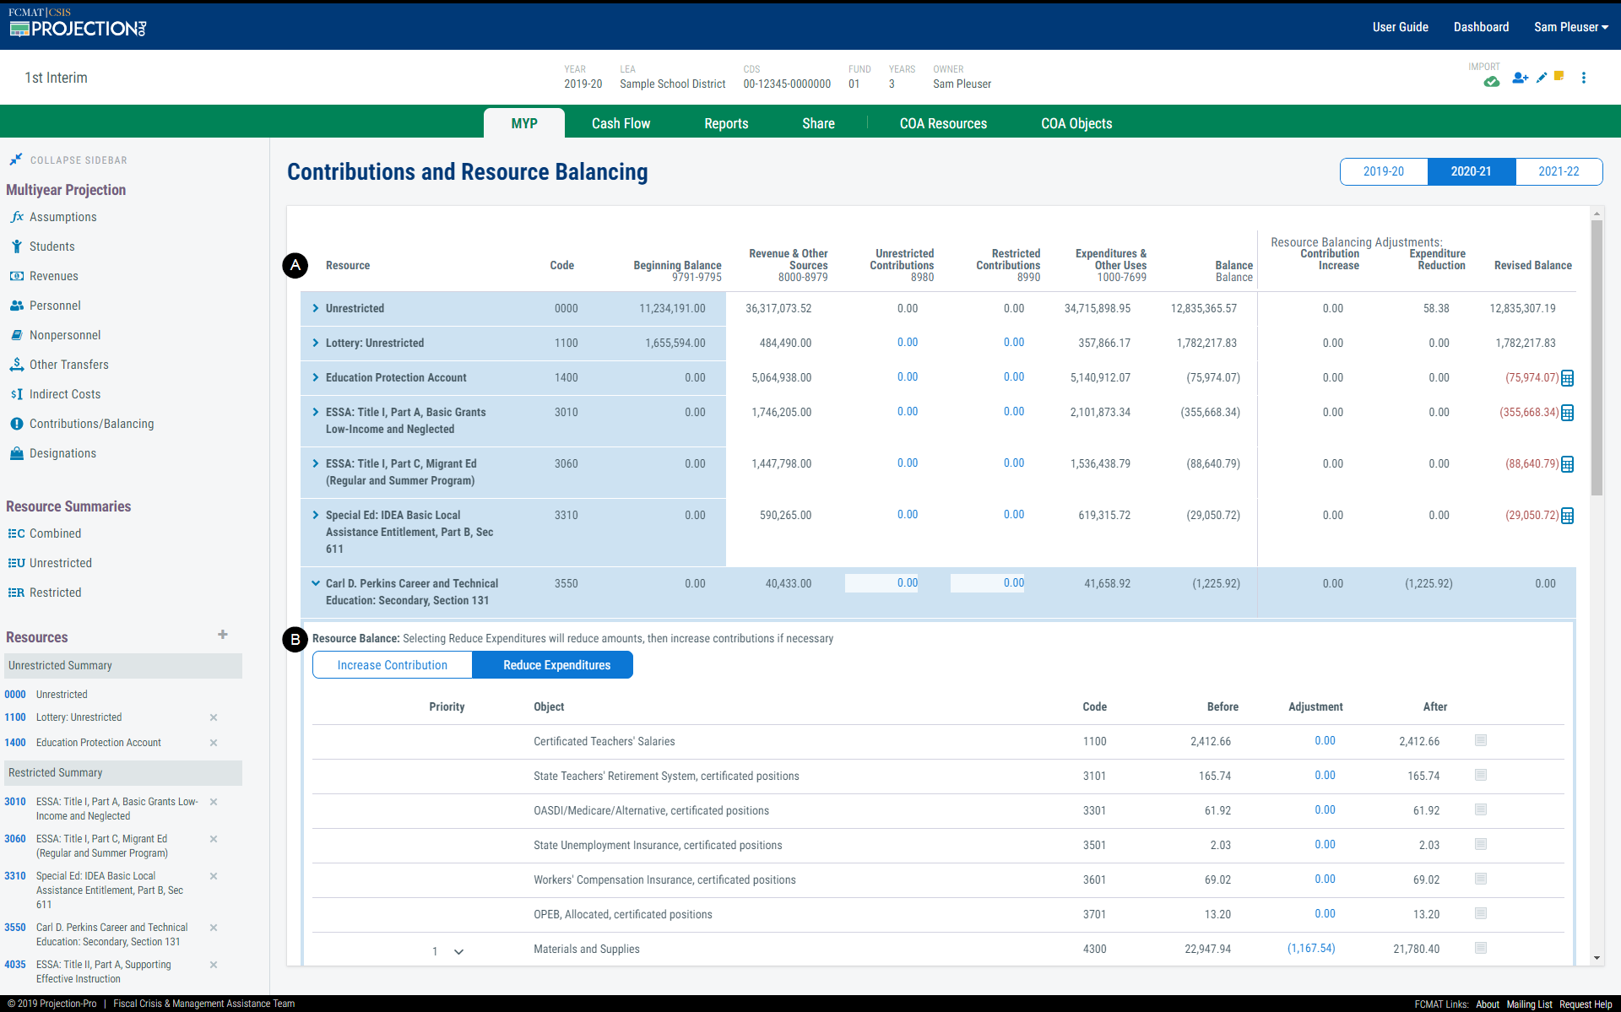Click the plus icon to add Resources
The height and width of the screenshot is (1012, 1621).
223,635
